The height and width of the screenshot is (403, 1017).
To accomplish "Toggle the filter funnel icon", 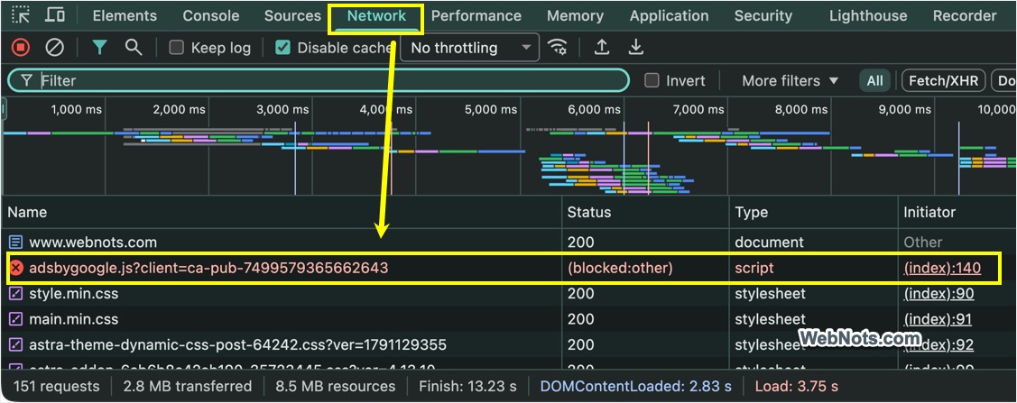I will [x=99, y=47].
